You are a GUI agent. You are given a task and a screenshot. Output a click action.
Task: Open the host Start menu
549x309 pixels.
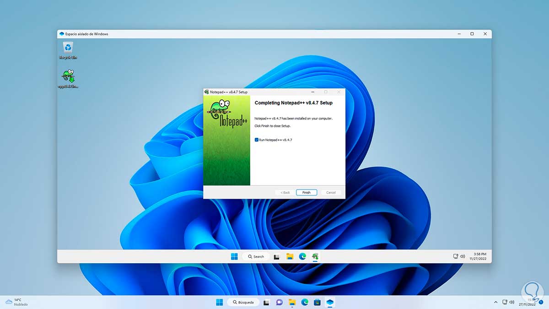point(220,302)
